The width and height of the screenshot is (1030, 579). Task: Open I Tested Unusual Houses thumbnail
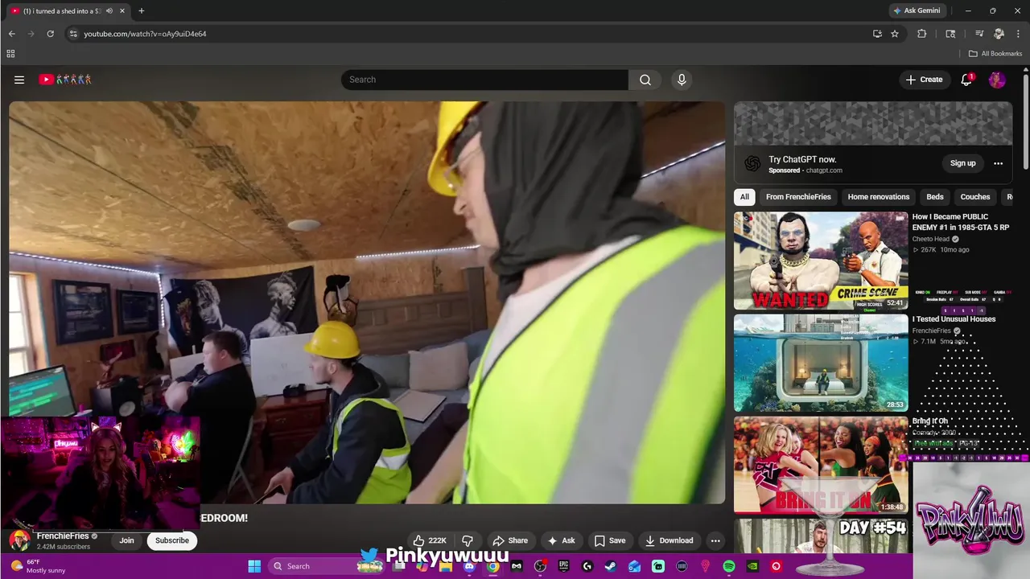(x=821, y=363)
